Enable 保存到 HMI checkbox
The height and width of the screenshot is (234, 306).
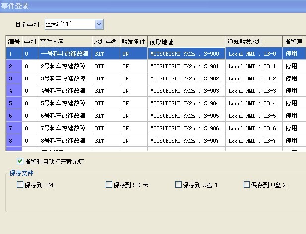20,185
